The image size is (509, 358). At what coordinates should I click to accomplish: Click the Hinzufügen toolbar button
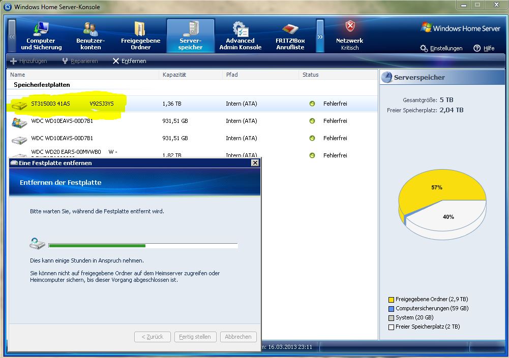(x=28, y=61)
